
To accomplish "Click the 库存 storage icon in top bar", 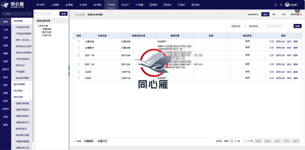I will [109, 5].
